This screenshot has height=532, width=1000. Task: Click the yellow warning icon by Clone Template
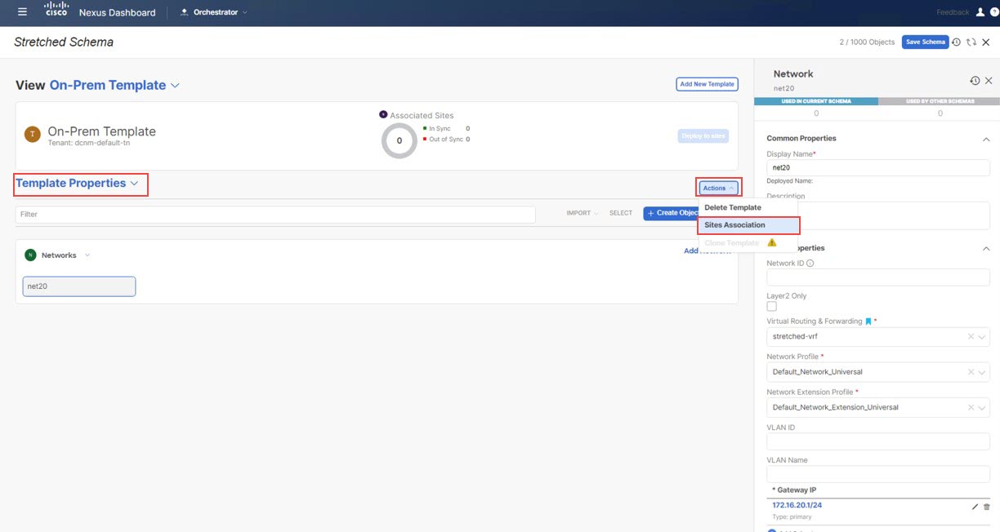coord(772,242)
